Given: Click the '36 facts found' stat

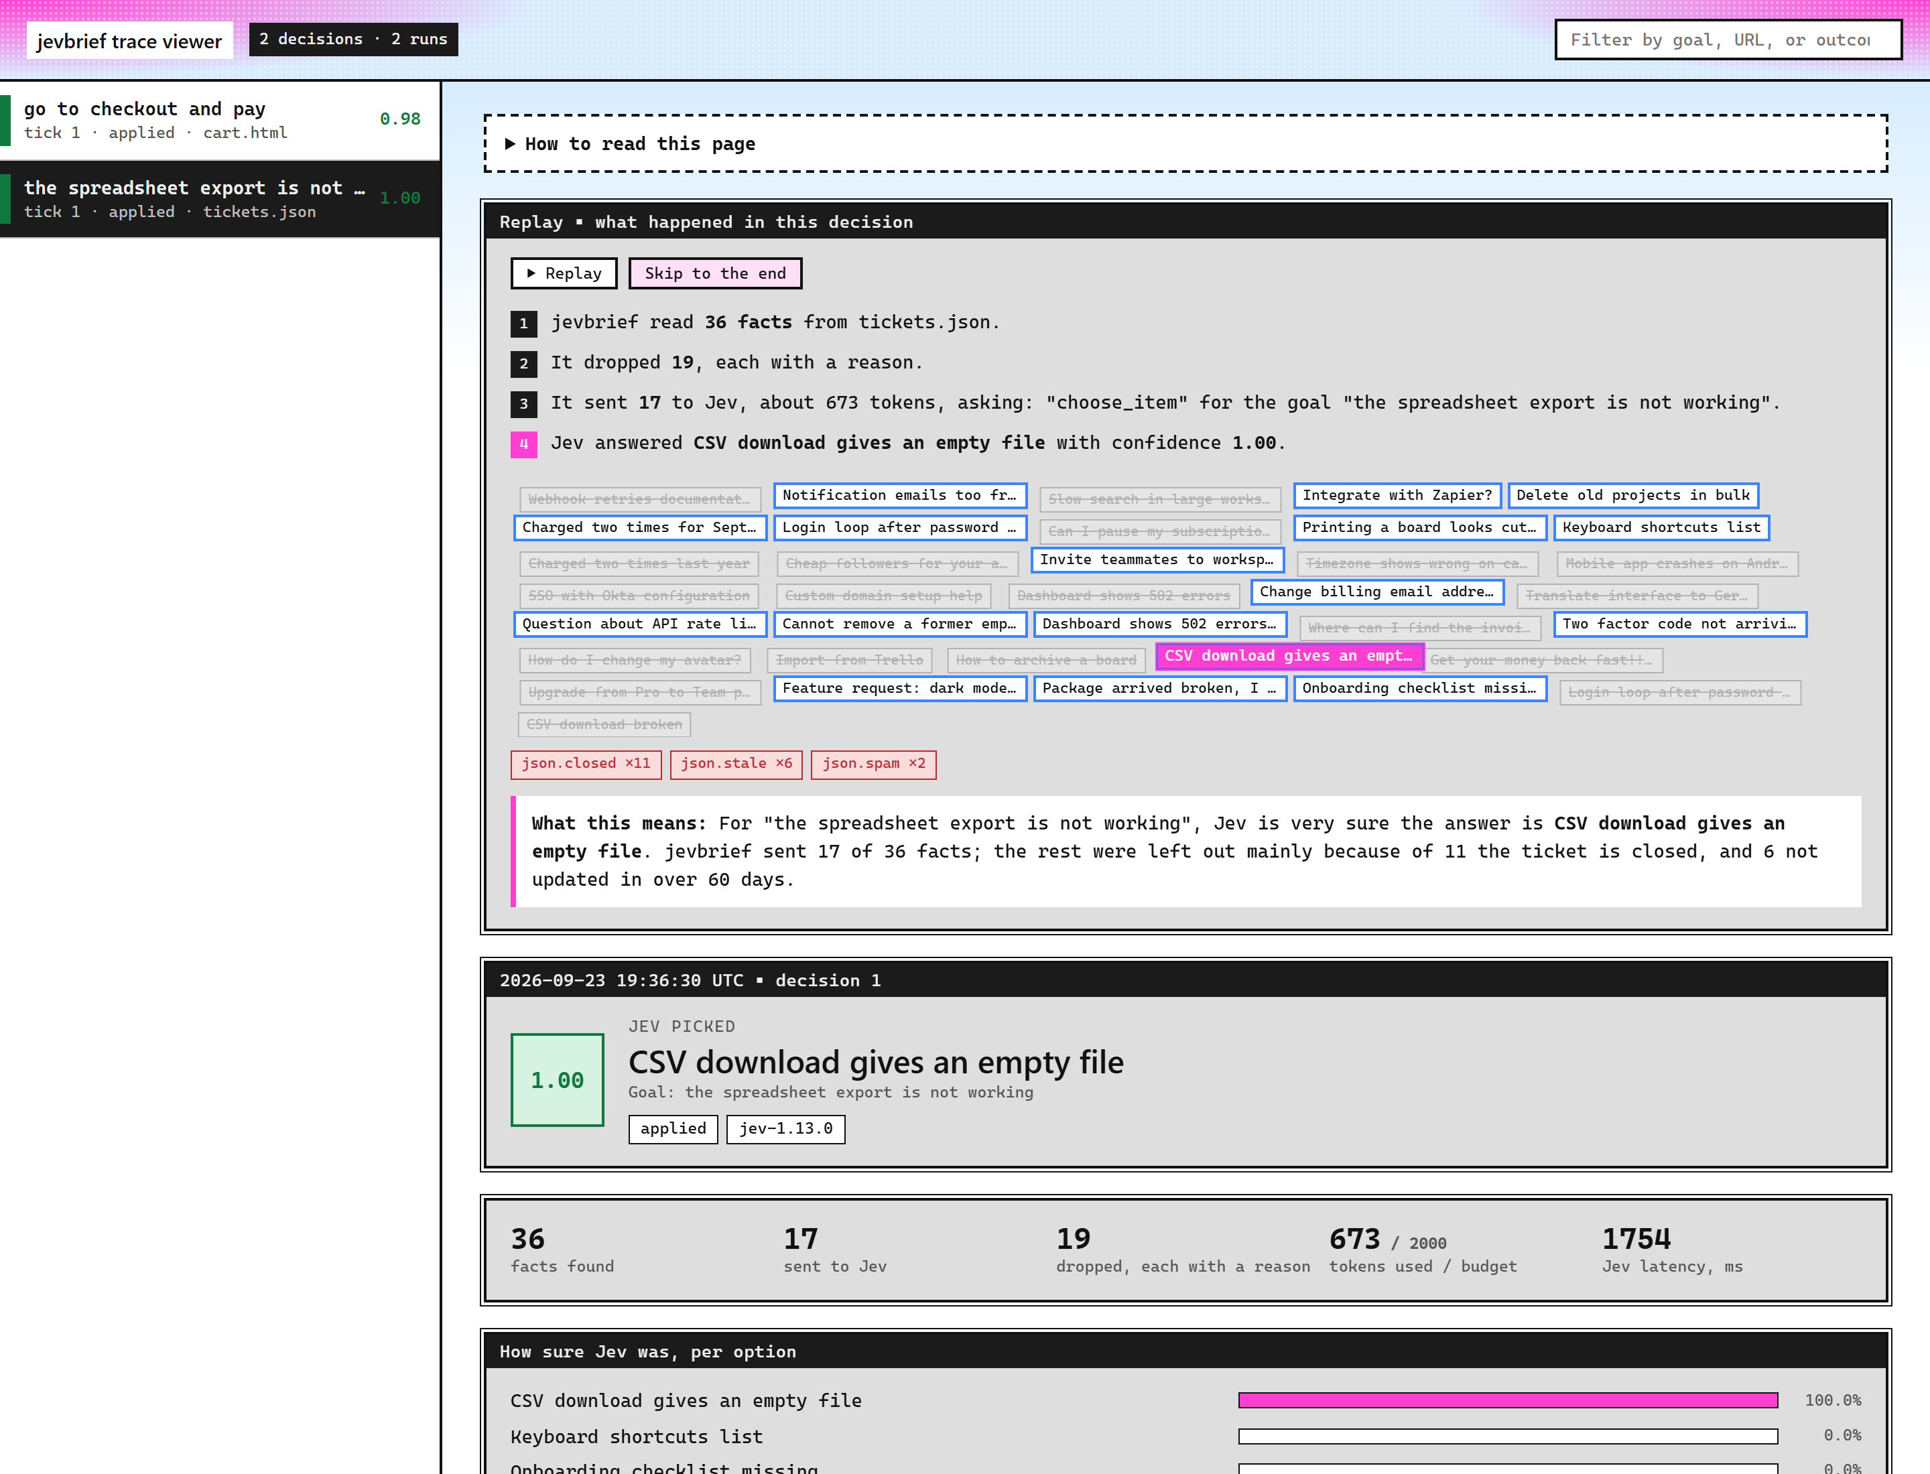Looking at the screenshot, I should click(x=562, y=1250).
